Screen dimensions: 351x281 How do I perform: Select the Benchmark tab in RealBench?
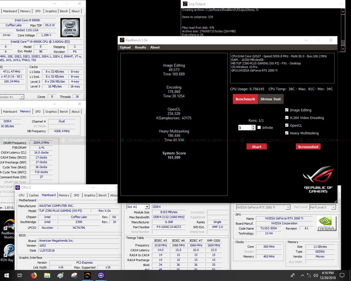245,99
